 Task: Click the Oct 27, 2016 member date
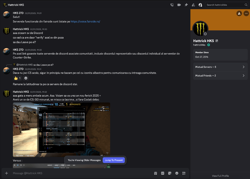(x=202, y=57)
